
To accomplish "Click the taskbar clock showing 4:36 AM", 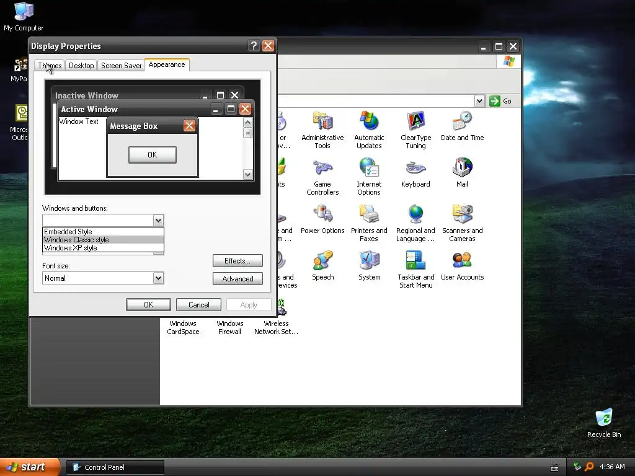I will pos(612,467).
